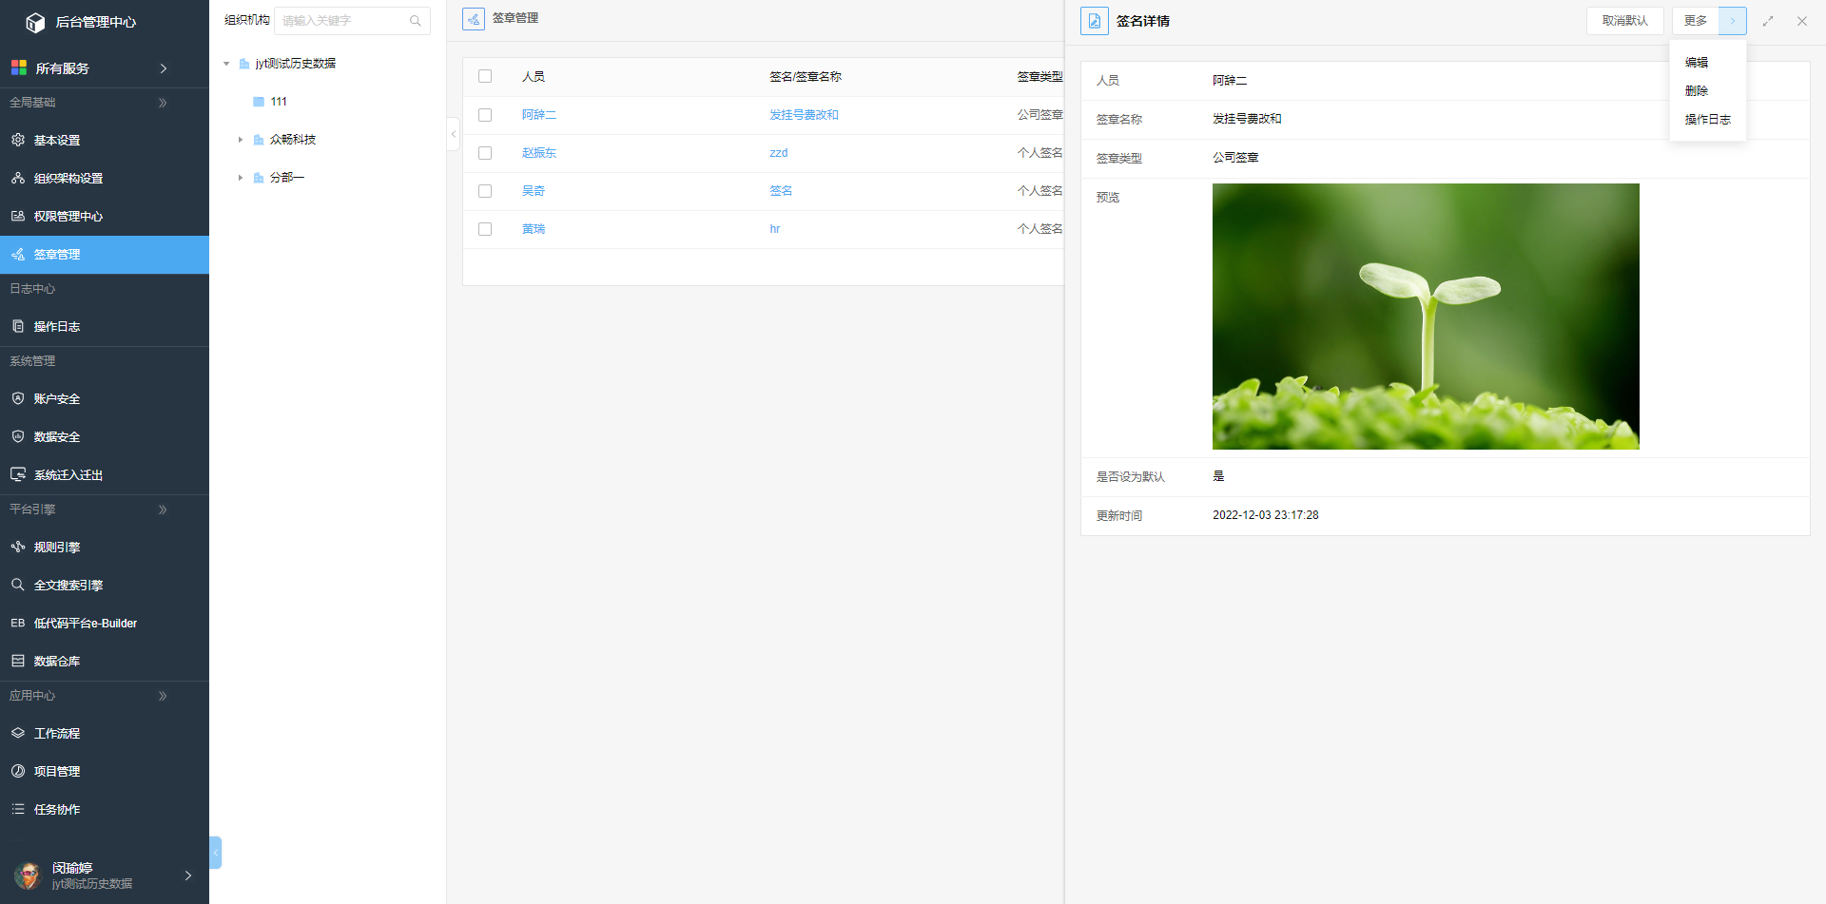The width and height of the screenshot is (1826, 904).
Task: Toggle the select-all checkbox in table header
Action: coord(485,76)
